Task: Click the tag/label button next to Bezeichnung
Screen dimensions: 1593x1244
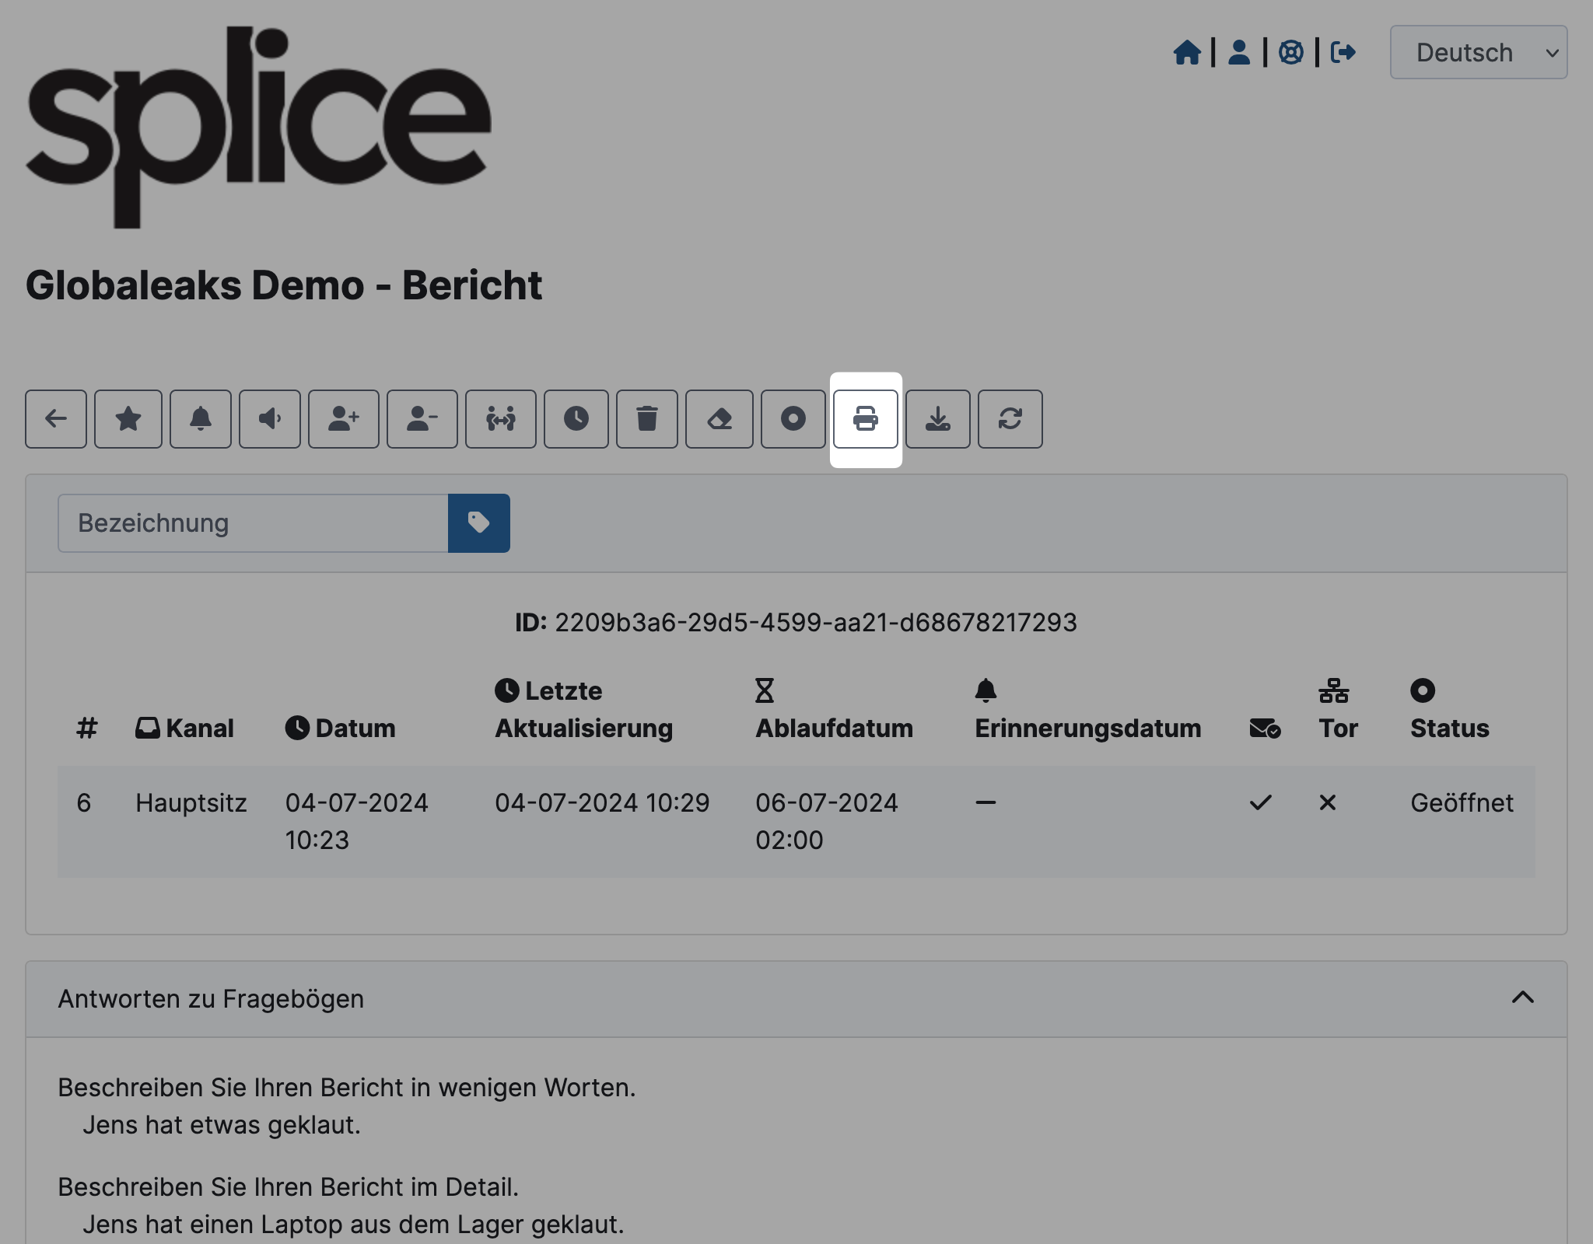Action: 478,522
